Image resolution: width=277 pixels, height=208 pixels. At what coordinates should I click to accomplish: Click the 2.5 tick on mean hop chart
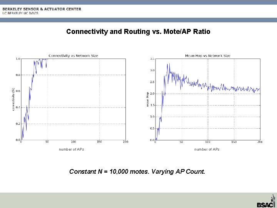[152, 82]
